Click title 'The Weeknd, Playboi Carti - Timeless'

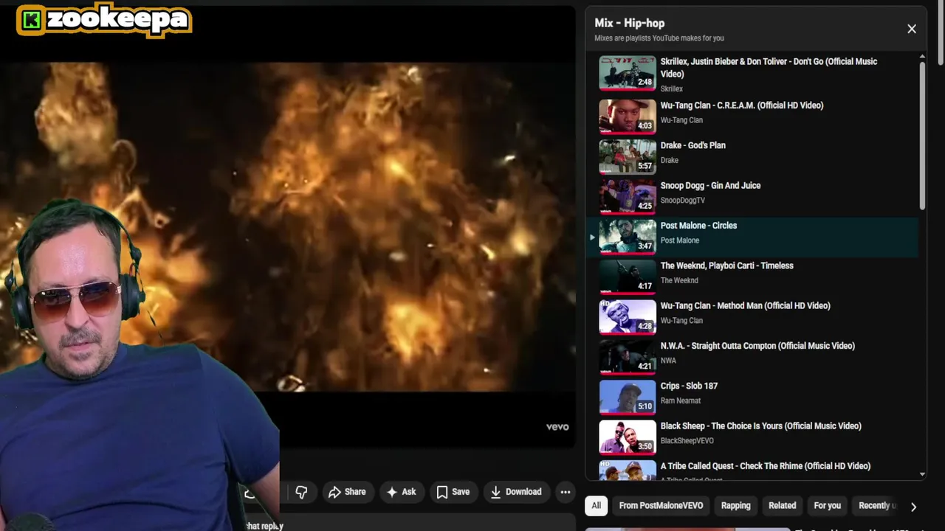727,265
